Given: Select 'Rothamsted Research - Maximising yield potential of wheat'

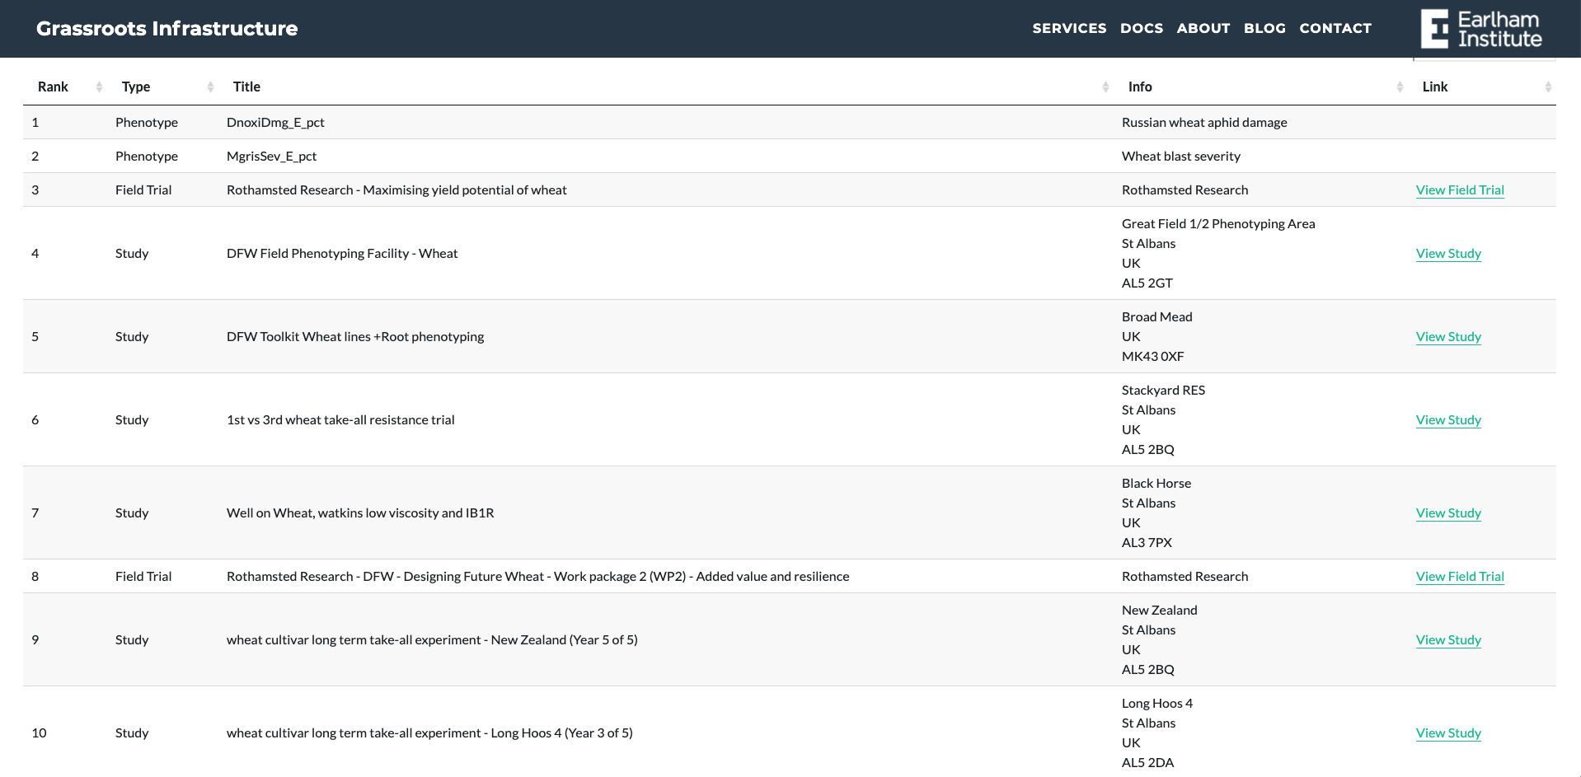Looking at the screenshot, I should (x=396, y=190).
